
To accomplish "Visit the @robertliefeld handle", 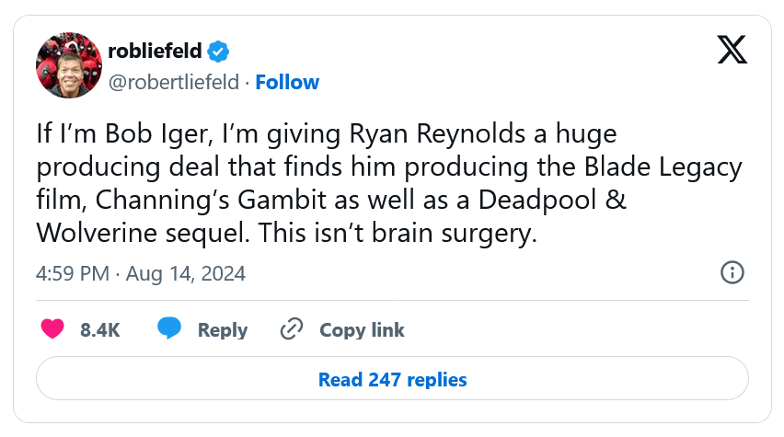I will click(x=174, y=82).
